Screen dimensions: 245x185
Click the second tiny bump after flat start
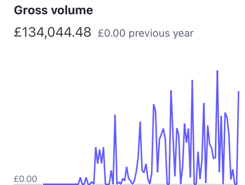[86, 178]
